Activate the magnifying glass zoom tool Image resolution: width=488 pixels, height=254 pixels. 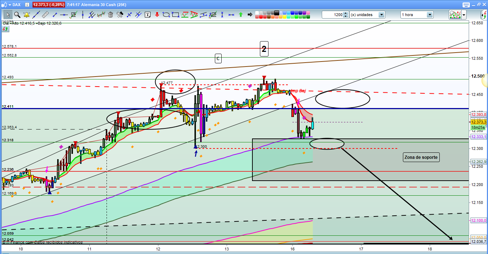click(x=17, y=15)
